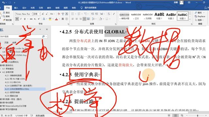Open font dialog launcher

click(68, 24)
